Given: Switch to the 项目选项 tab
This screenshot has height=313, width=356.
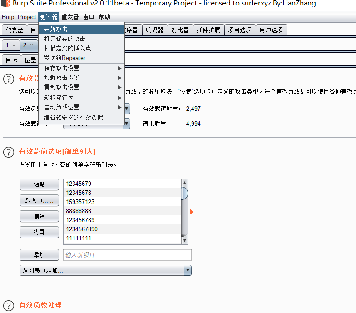Looking at the screenshot, I should (240, 30).
